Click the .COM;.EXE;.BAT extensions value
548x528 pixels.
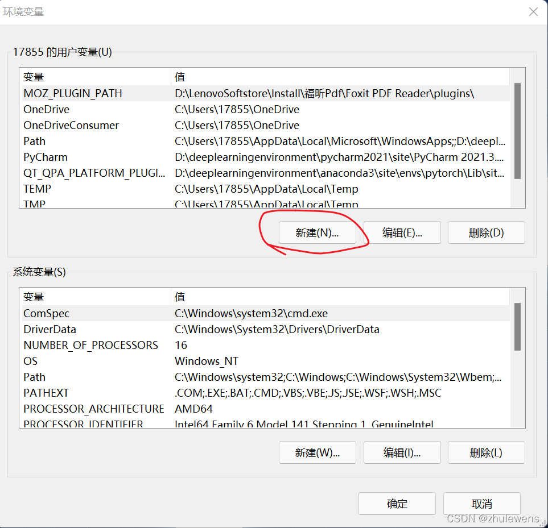pos(308,393)
